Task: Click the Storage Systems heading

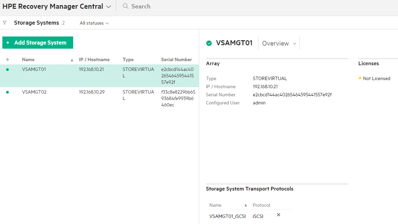Action: pyautogui.click(x=37, y=23)
